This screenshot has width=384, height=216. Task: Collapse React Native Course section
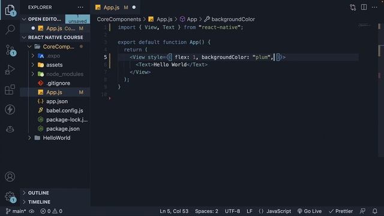tap(24, 37)
